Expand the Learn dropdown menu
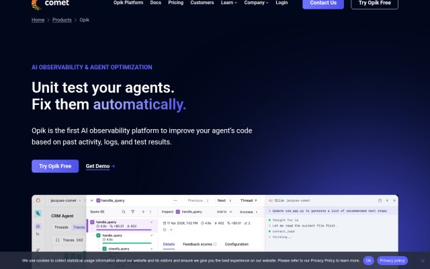 (229, 3)
